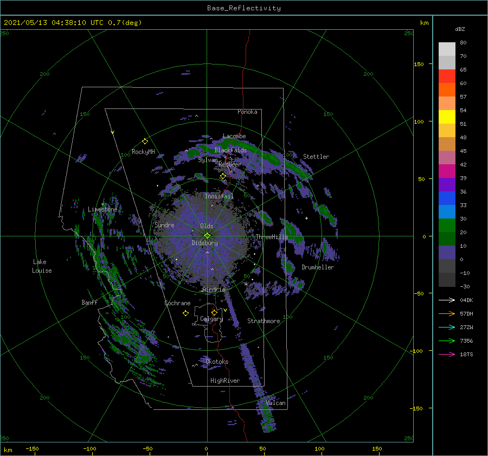The height and width of the screenshot is (456, 488).
Task: Click the ThreeHills city label
Action: (x=272, y=237)
